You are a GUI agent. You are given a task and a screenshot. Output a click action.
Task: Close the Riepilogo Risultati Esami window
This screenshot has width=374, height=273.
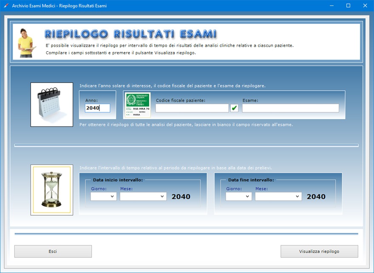(x=365, y=6)
